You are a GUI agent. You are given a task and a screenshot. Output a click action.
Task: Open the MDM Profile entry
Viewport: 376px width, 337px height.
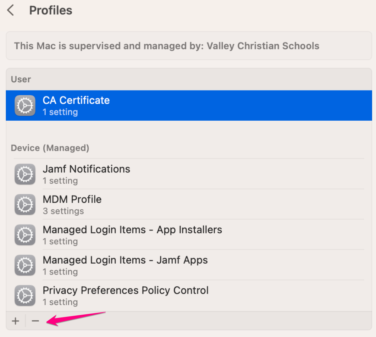click(72, 199)
